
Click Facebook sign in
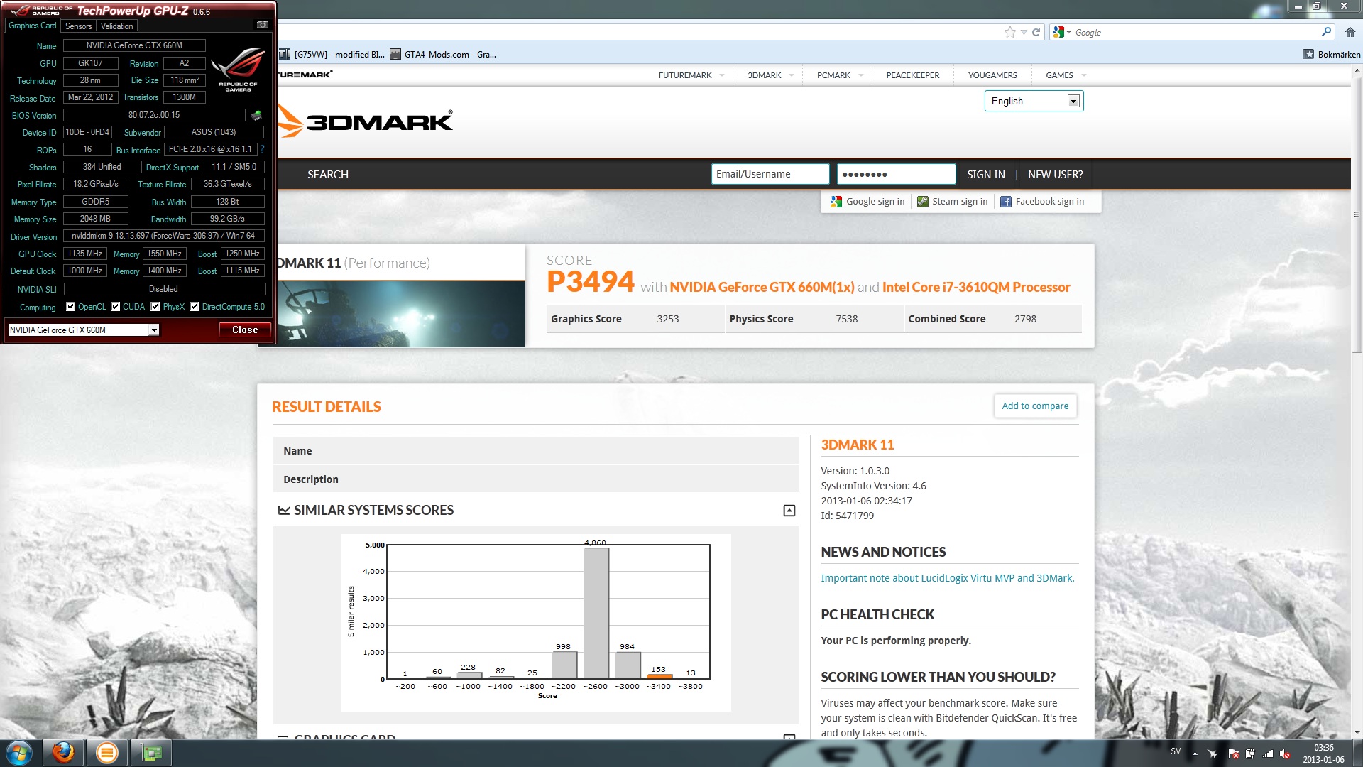pos(1041,202)
